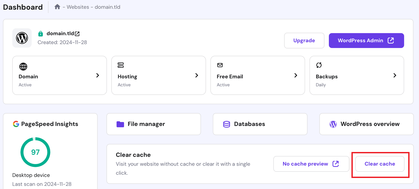Screen dimensions: 419x189
Task: Go to Websites in the breadcrumb
Action: 78,7
